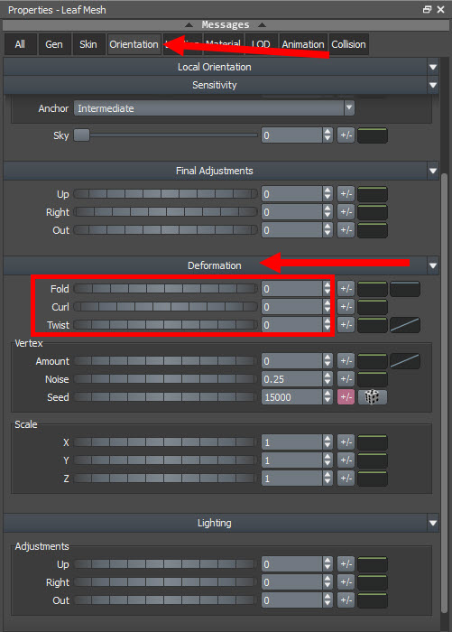Toggle +/- for Final Adjustments Right
Viewport: 452px width, 632px height.
pyautogui.click(x=346, y=212)
